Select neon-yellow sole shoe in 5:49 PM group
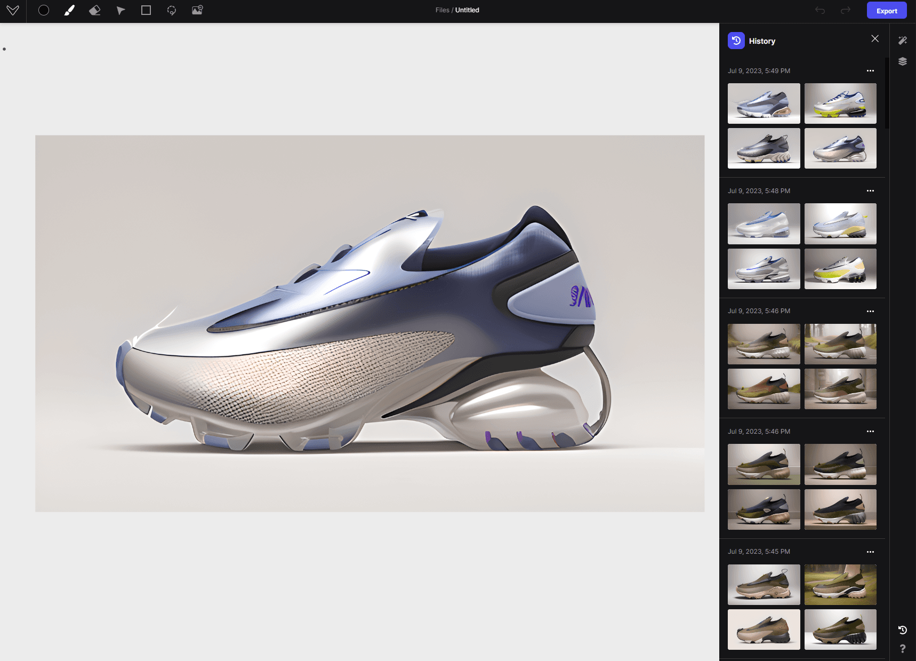 click(x=840, y=103)
